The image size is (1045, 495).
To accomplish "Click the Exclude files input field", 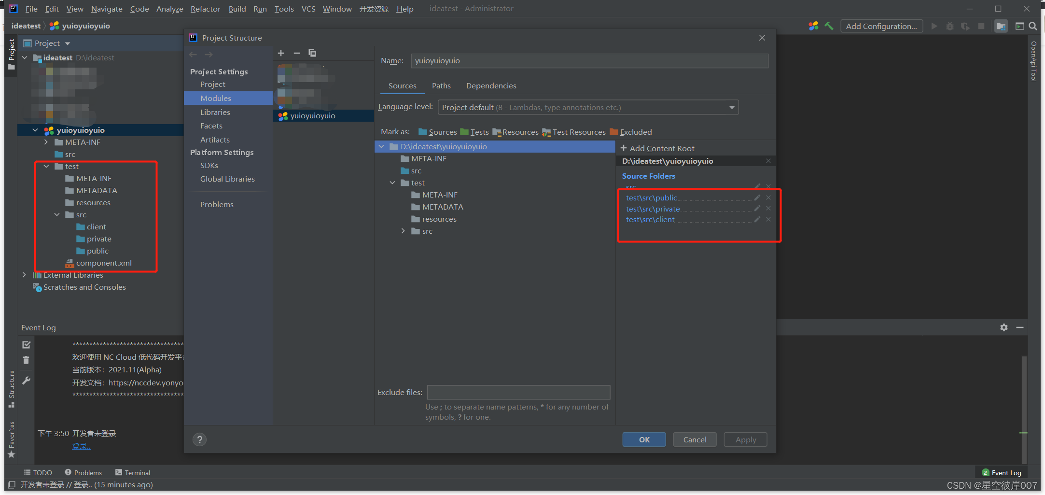I will click(518, 392).
